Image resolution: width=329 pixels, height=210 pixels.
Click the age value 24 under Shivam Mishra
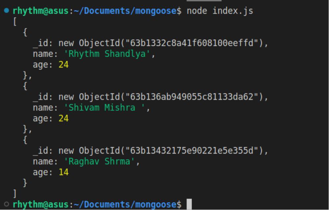pos(63,118)
